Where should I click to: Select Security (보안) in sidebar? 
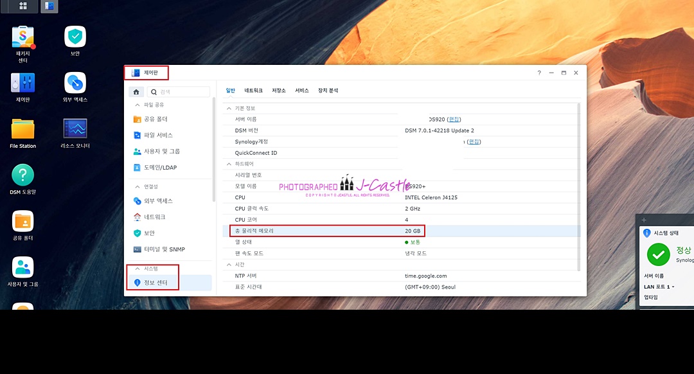coord(168,233)
